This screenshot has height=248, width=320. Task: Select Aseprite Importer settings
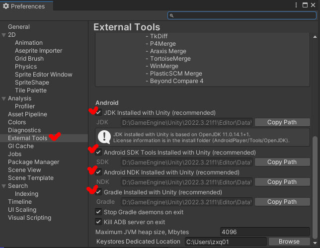pos(39,51)
